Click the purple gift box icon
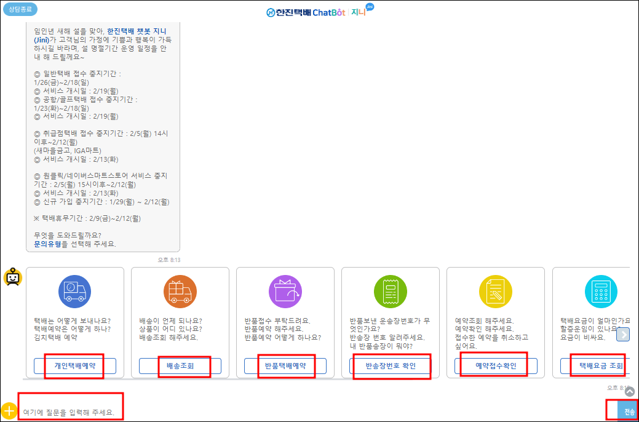This screenshot has width=639, height=422. tap(285, 292)
